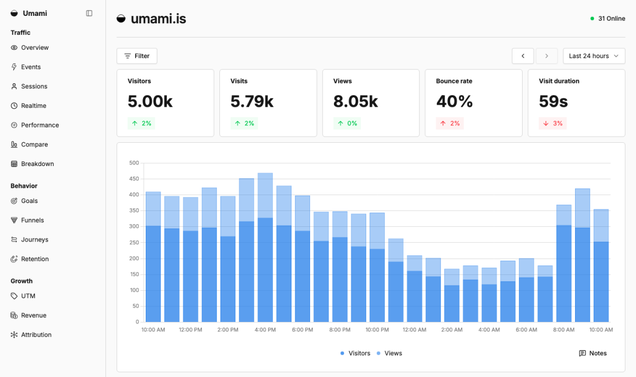The image size is (636, 377).
Task: Click the Breakdown table icon
Action: (14, 164)
